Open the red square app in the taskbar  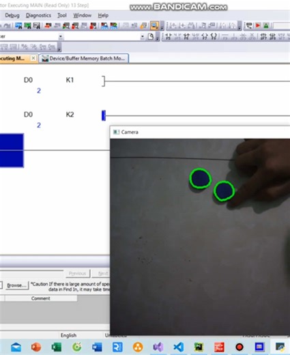(219, 347)
